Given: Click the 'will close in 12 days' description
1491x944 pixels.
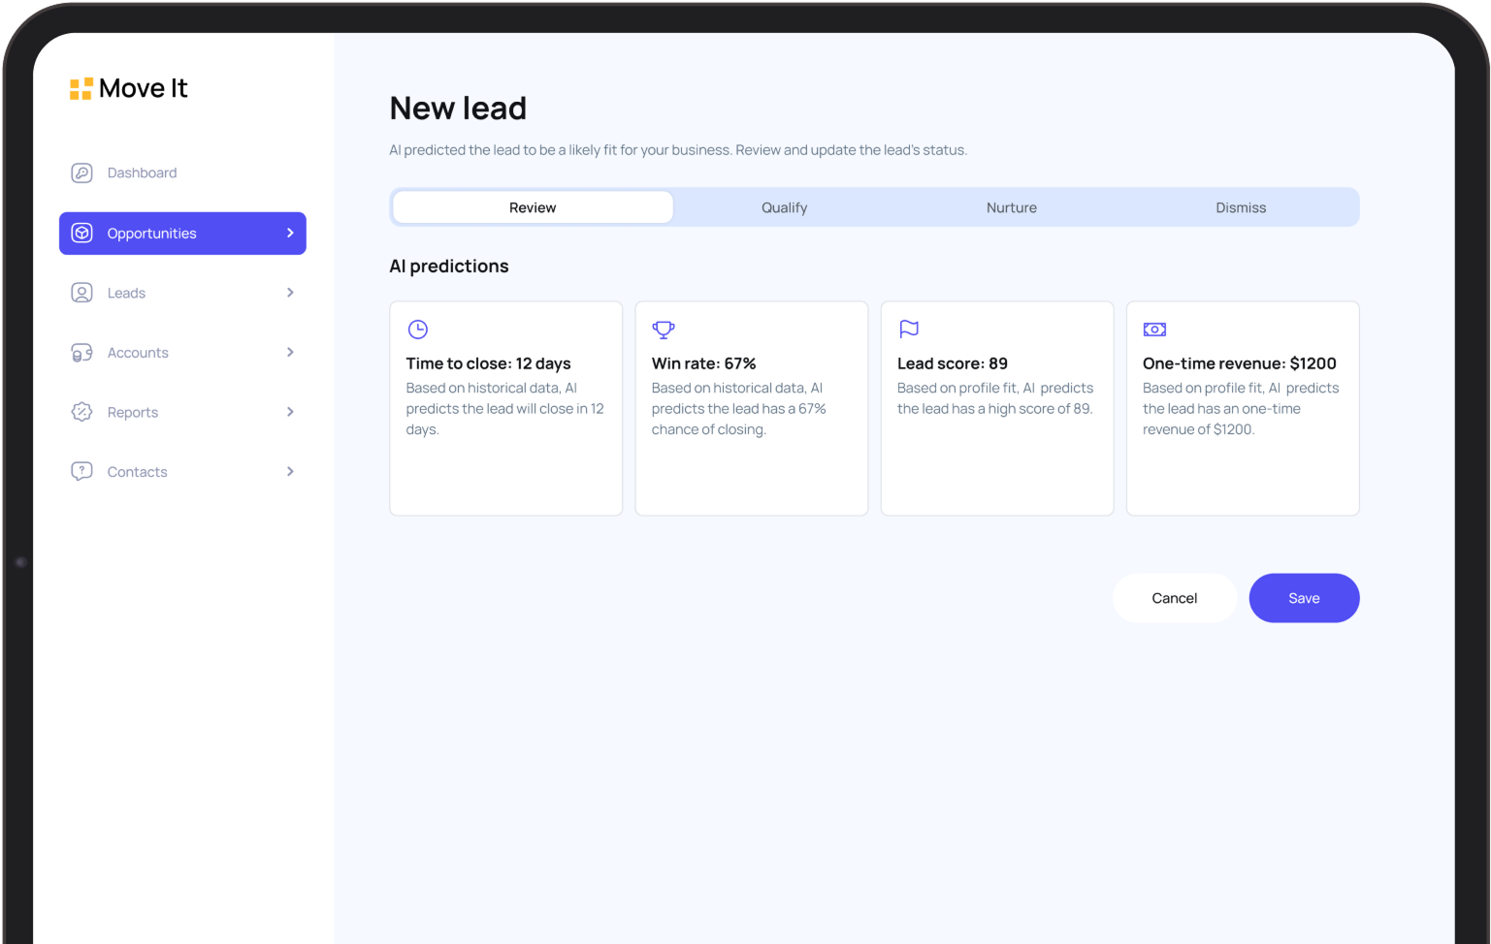Looking at the screenshot, I should 505,409.
